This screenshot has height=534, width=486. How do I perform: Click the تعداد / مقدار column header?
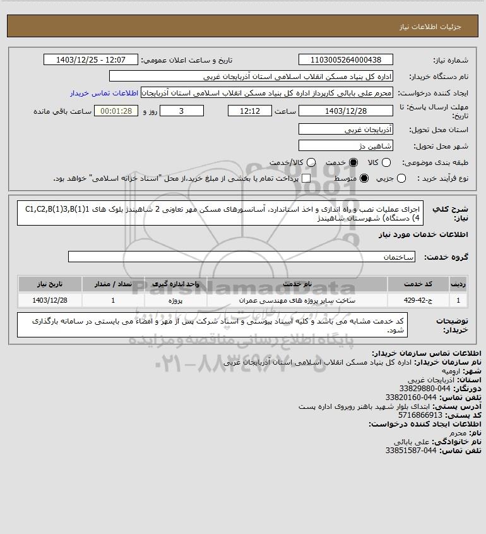tap(113, 284)
